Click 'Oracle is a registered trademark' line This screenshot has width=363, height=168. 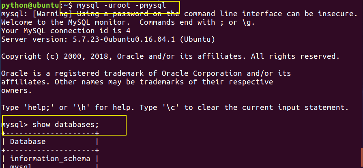(146, 73)
